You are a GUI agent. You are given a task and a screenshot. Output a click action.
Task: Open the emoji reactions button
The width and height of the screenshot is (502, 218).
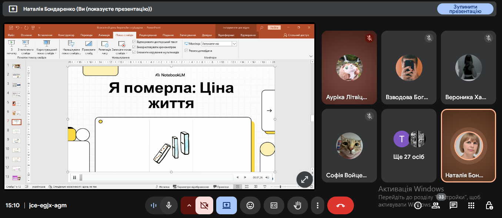point(250,205)
